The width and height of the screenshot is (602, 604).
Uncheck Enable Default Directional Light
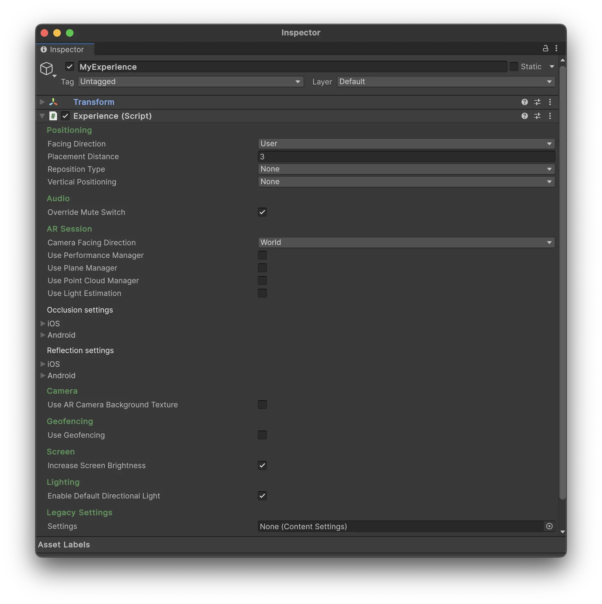click(x=262, y=496)
